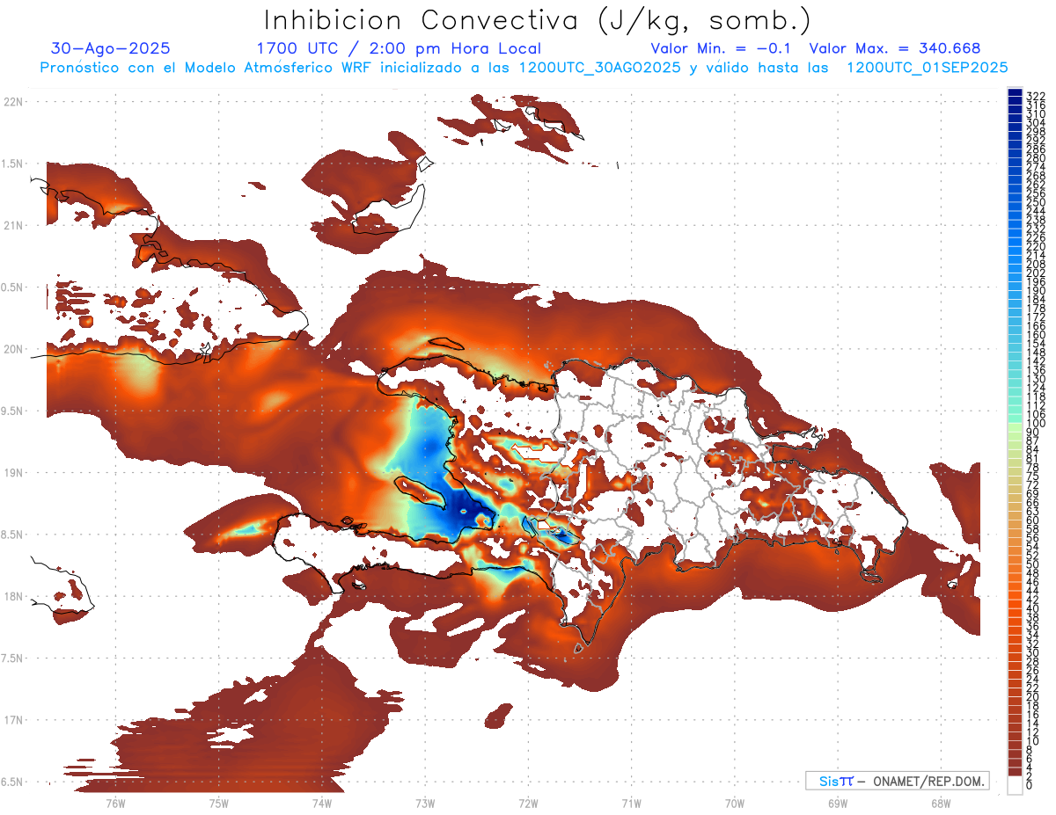Click the '40' colorbar value label
The image size is (1056, 815).
click(1032, 608)
